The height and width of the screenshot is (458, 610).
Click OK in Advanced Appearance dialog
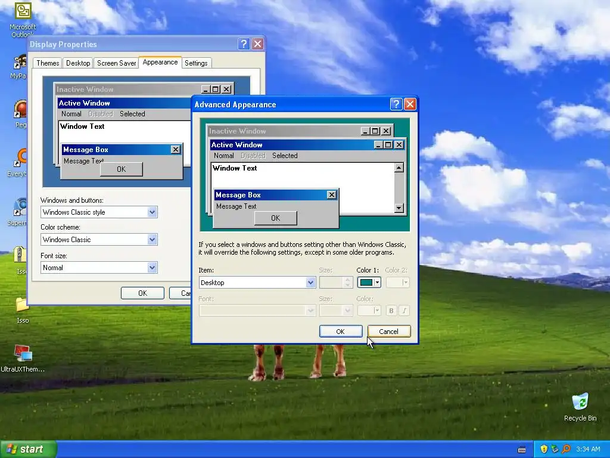coord(340,332)
